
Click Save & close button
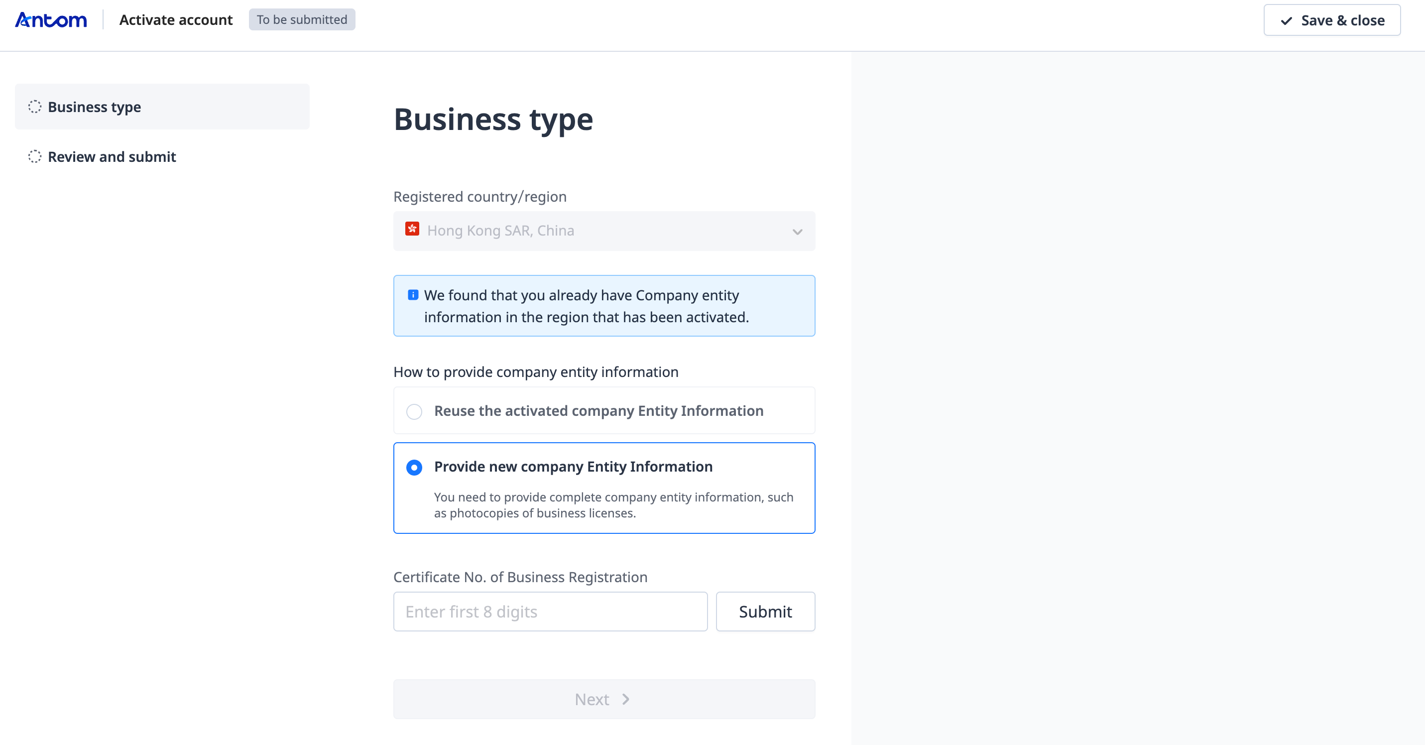pyautogui.click(x=1331, y=20)
